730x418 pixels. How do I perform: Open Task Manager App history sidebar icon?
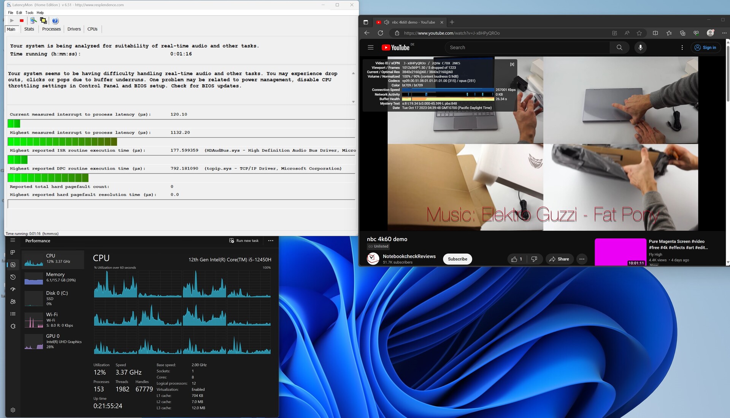point(13,277)
